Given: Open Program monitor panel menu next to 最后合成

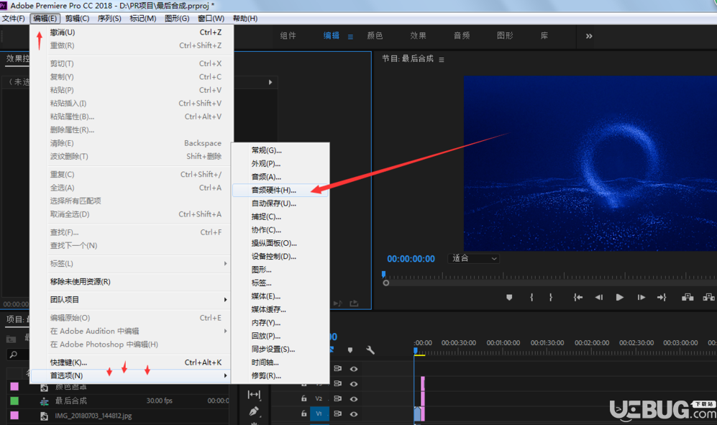Looking at the screenshot, I should pos(442,60).
